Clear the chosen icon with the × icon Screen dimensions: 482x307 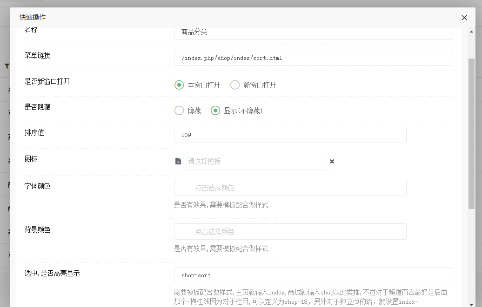(x=332, y=161)
